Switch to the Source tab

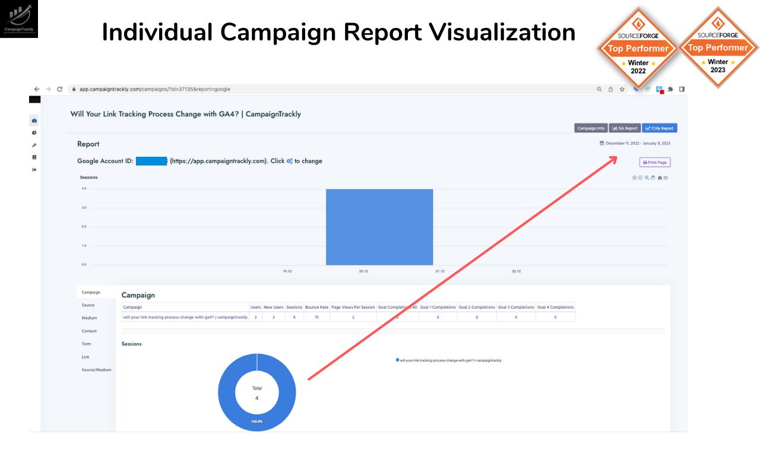[x=89, y=305]
